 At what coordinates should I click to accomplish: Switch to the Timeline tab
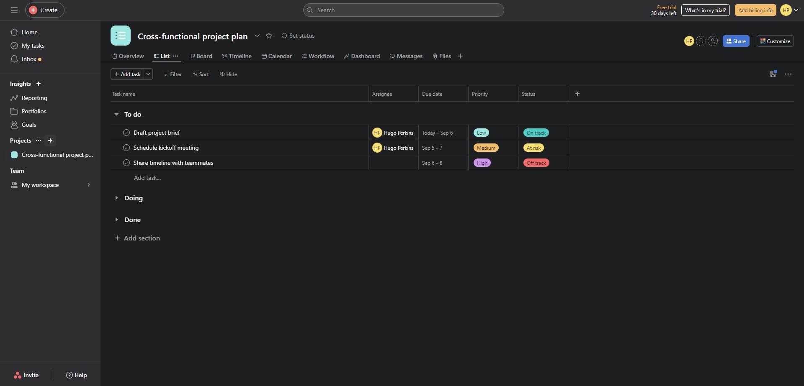click(x=237, y=56)
